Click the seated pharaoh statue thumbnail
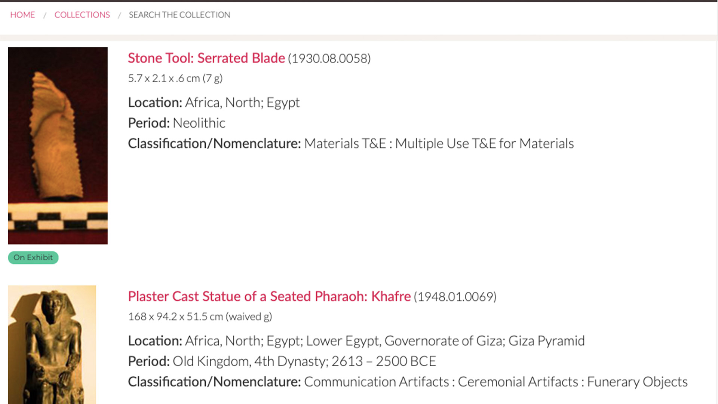This screenshot has width=718, height=404. pyautogui.click(x=52, y=345)
